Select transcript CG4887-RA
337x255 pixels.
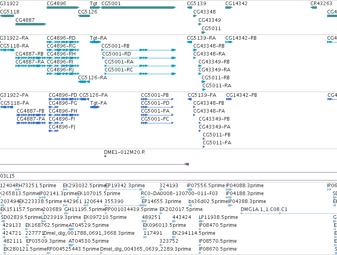[31, 66]
